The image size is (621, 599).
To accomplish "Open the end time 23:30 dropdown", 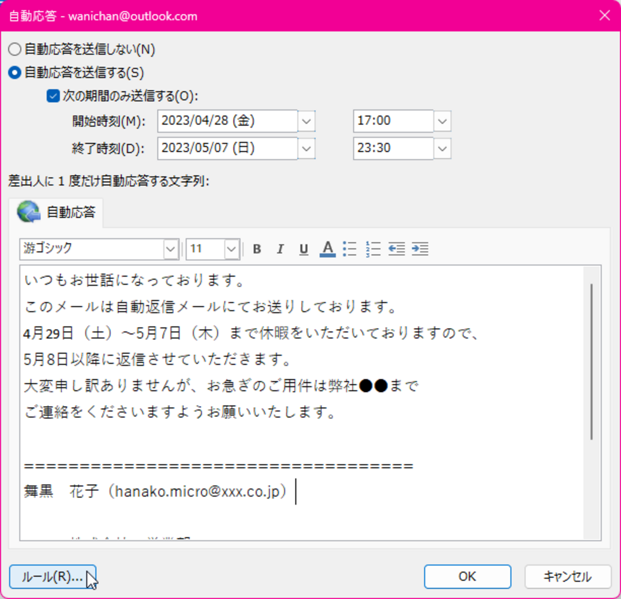I will pyautogui.click(x=442, y=148).
